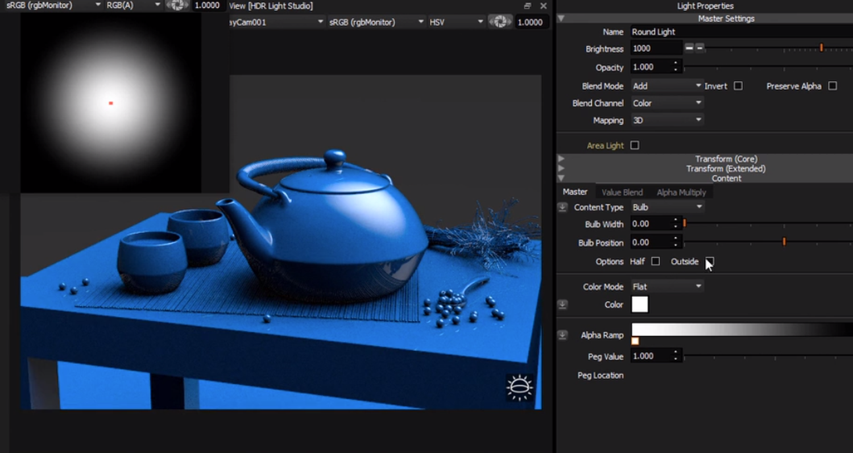Switch to the Alpha Multiply tab
The width and height of the screenshot is (853, 453).
[681, 192]
